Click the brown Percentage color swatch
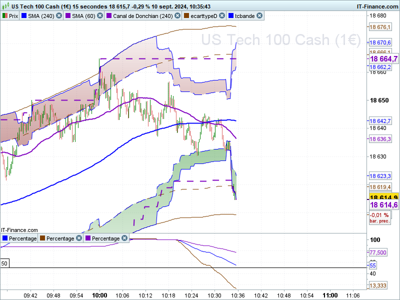Screen dimensions: 400x300 tap(42, 238)
